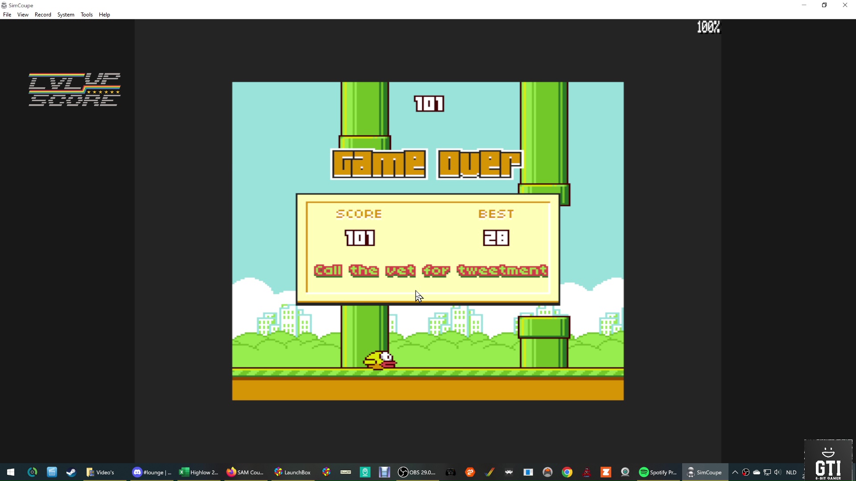Click the score 101 on results panel
Image resolution: width=856 pixels, height=481 pixels.
(x=360, y=238)
